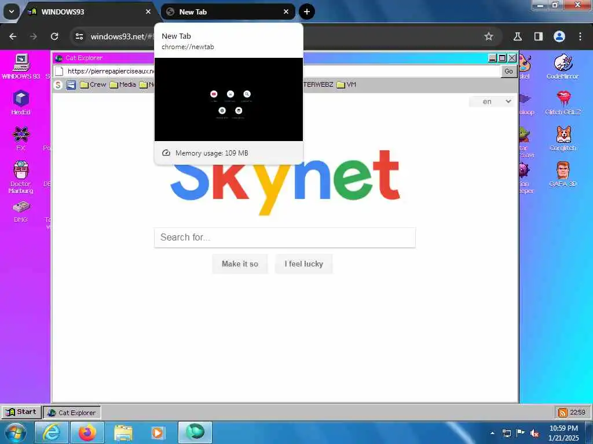
Task: Open a new Chrome tab with plus button
Action: coord(307,12)
